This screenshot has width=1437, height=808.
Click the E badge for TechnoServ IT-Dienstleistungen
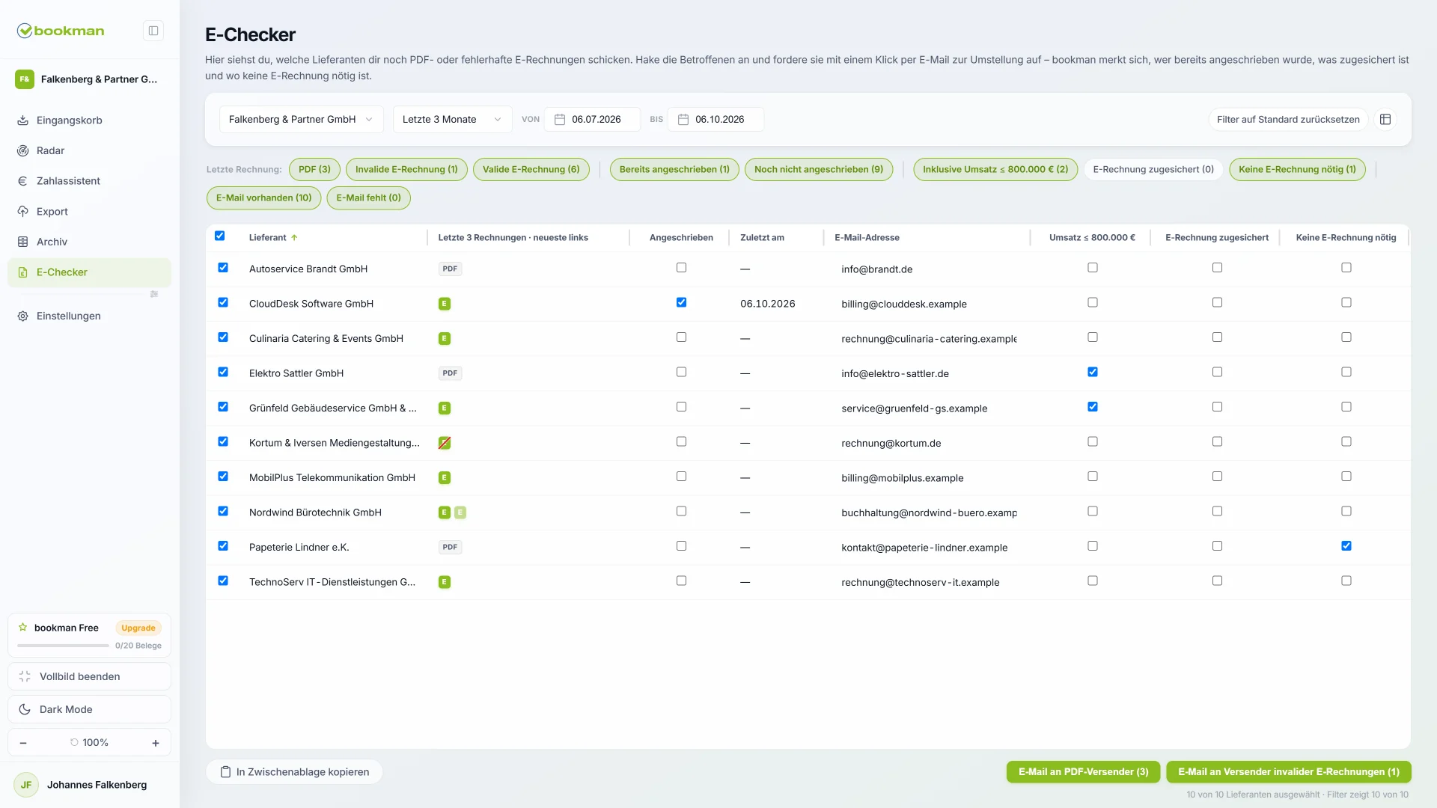445,582
